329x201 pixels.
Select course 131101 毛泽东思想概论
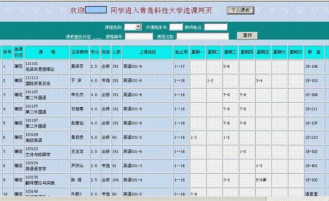[40, 67]
